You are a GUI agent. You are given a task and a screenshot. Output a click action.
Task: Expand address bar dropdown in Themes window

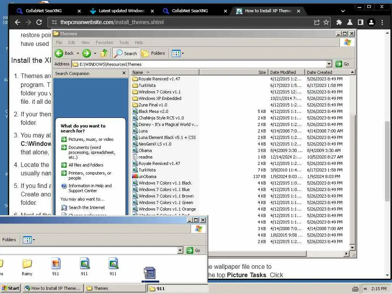click(329, 64)
